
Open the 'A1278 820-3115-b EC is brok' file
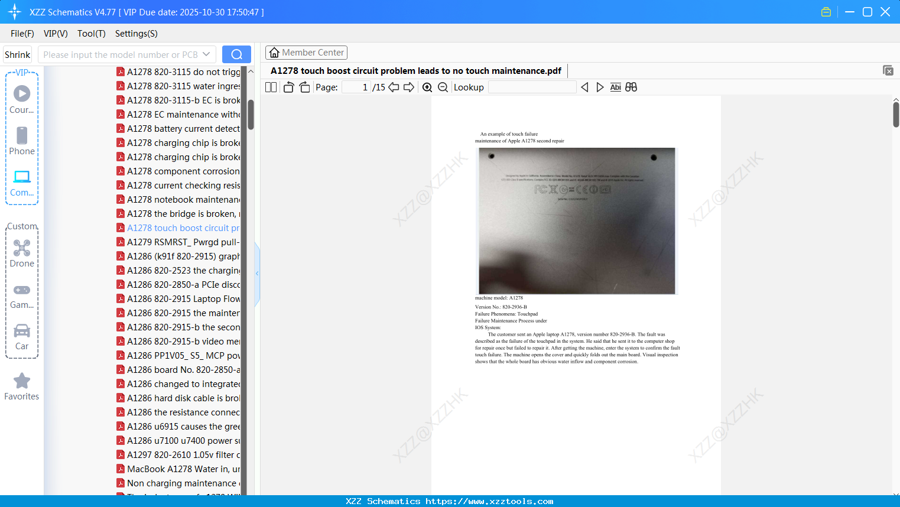[178, 100]
